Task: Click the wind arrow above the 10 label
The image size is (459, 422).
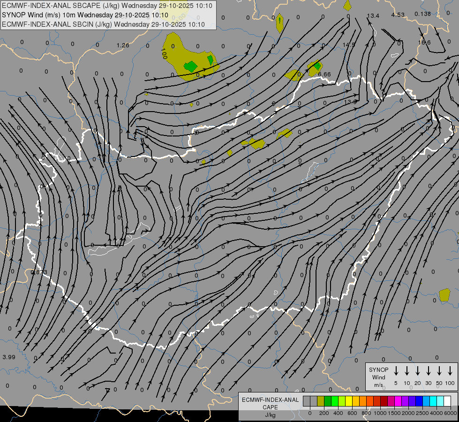Action: pyautogui.click(x=406, y=371)
